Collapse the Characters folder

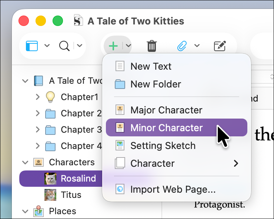click(x=25, y=162)
